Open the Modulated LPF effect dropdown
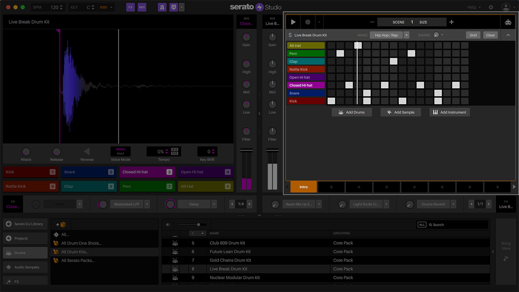The height and width of the screenshot is (292, 519). [x=147, y=204]
